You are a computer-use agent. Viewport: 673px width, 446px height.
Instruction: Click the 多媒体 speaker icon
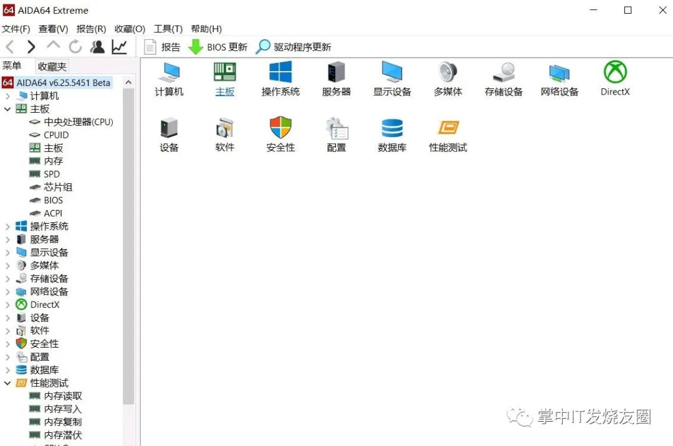click(447, 78)
